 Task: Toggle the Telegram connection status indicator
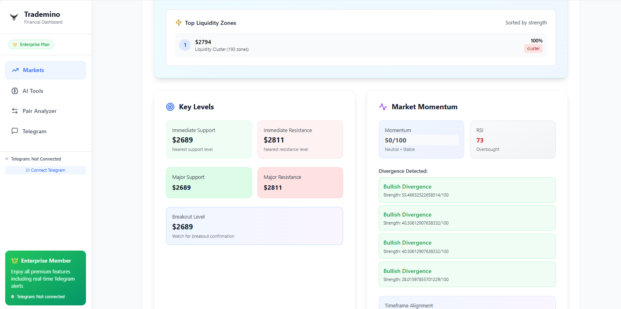pyautogui.click(x=7, y=159)
